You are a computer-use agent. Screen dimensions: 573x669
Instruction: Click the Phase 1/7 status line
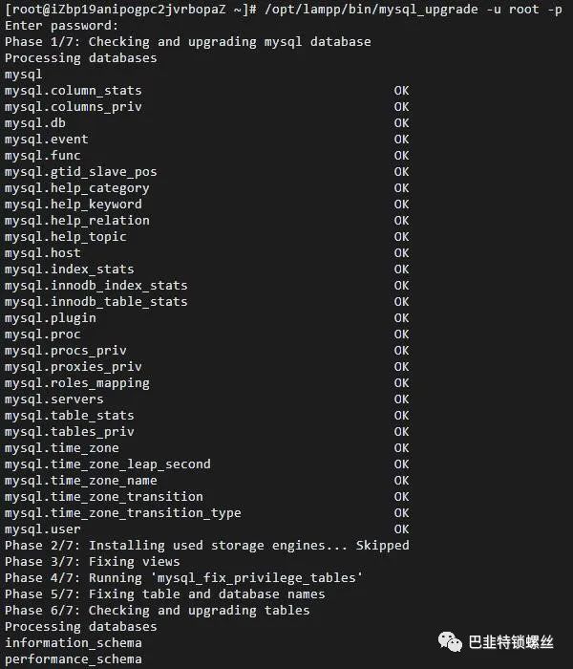tap(187, 42)
